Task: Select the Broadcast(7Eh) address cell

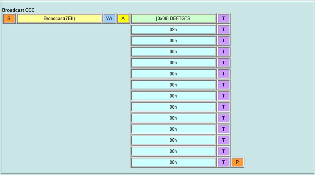Action: (x=59, y=19)
